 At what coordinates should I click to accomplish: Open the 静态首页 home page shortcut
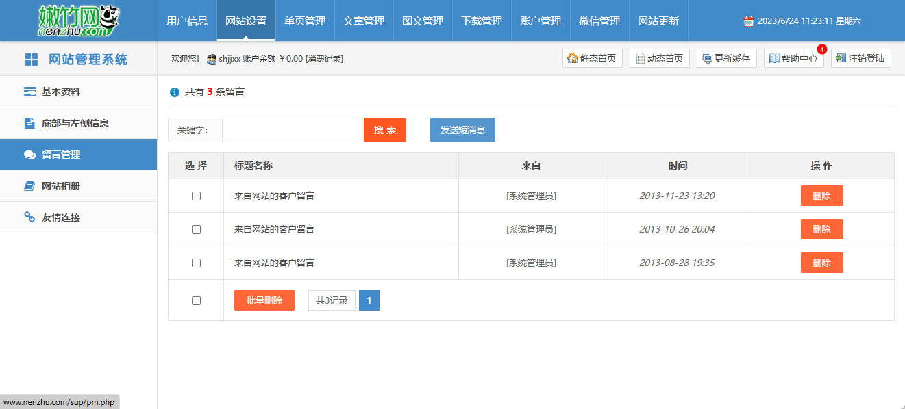(x=592, y=58)
